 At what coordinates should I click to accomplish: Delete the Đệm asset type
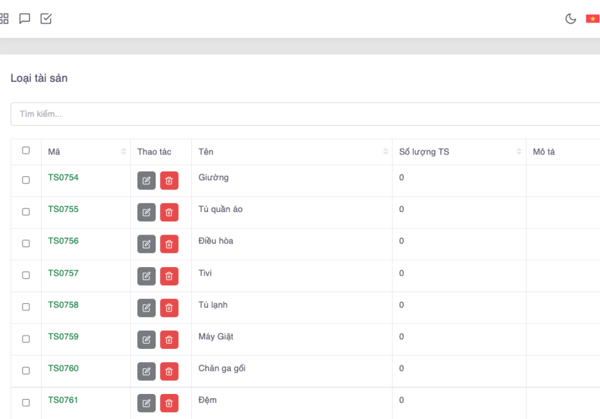click(169, 403)
